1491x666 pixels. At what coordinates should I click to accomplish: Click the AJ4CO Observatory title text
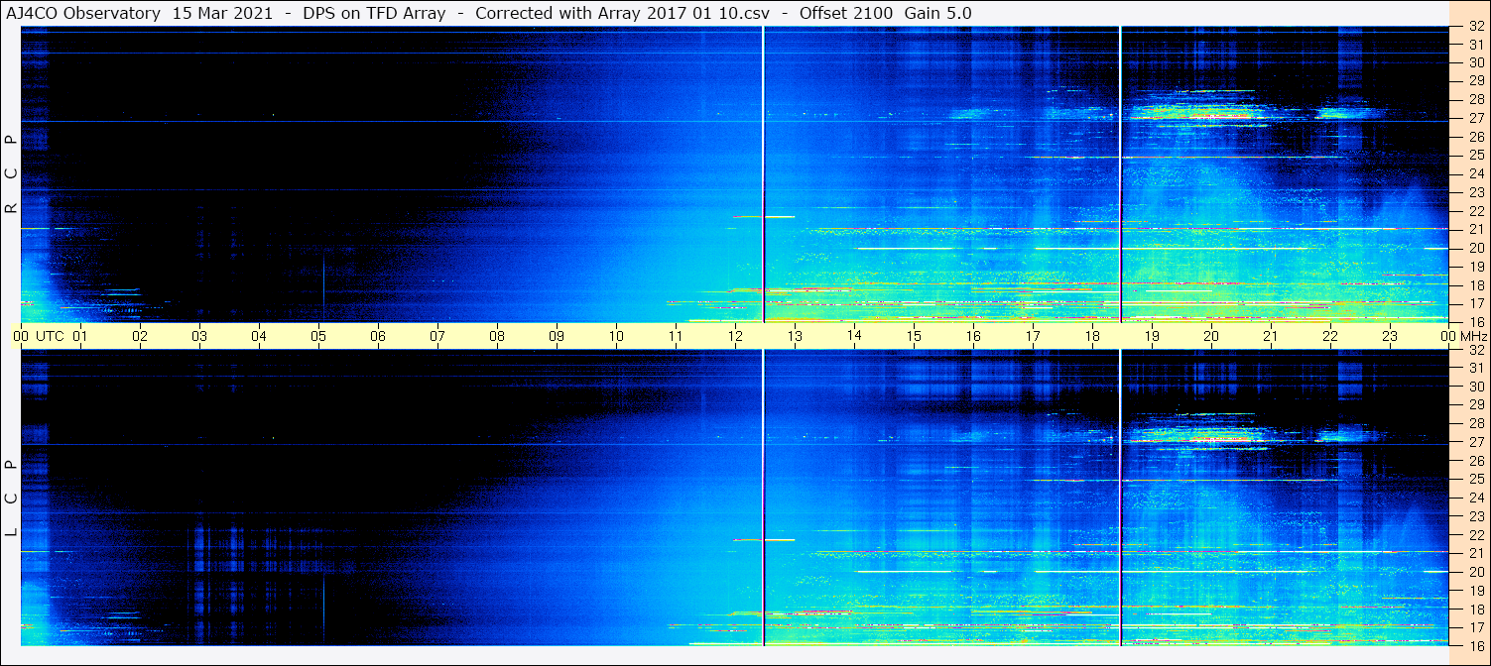[83, 13]
